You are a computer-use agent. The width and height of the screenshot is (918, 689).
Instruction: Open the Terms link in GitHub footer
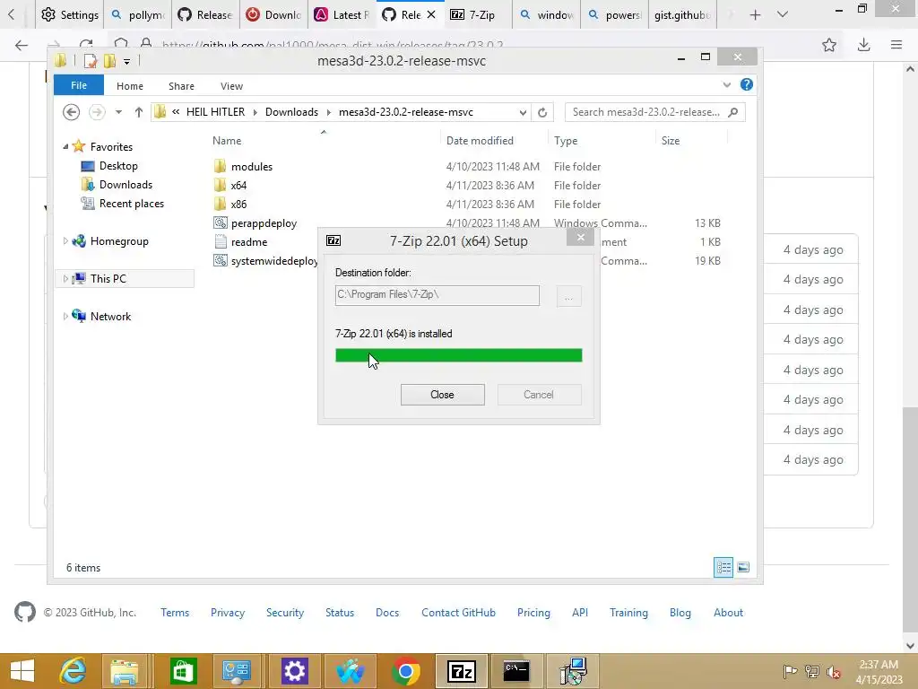click(x=175, y=612)
